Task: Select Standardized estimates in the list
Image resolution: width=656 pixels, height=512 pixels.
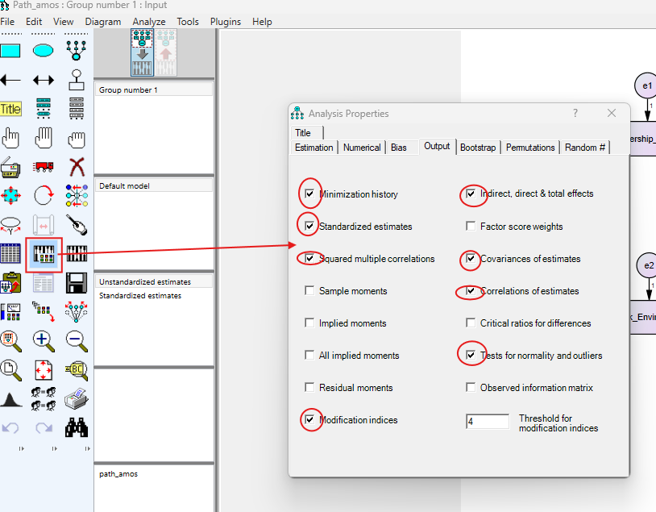Action: tap(140, 296)
